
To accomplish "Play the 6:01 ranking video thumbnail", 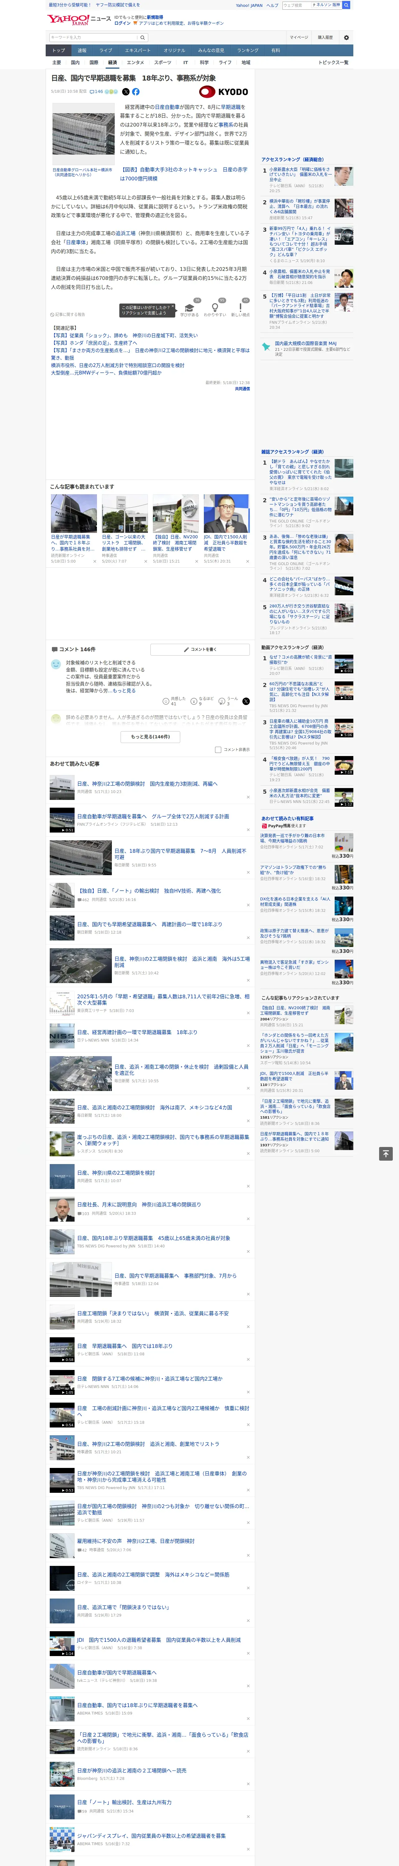I will (x=344, y=664).
